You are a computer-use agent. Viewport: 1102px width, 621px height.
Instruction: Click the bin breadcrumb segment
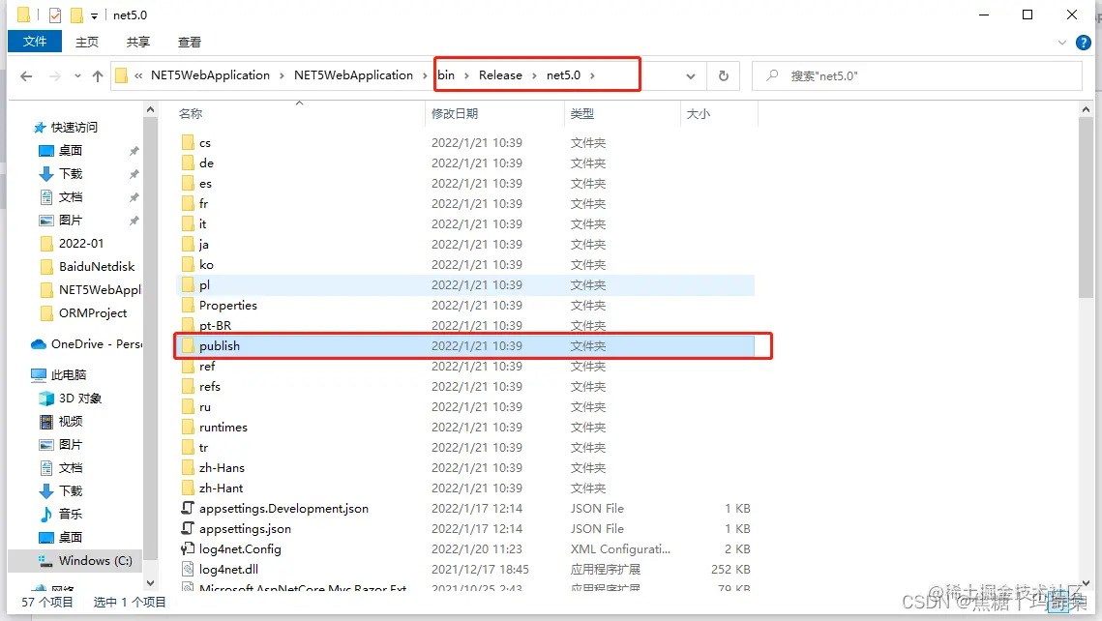pyautogui.click(x=446, y=75)
